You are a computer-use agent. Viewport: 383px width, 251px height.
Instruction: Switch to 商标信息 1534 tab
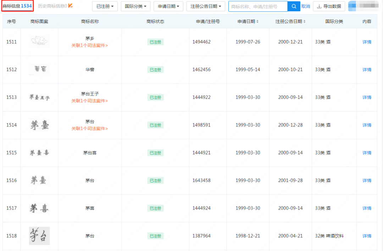coord(17,6)
